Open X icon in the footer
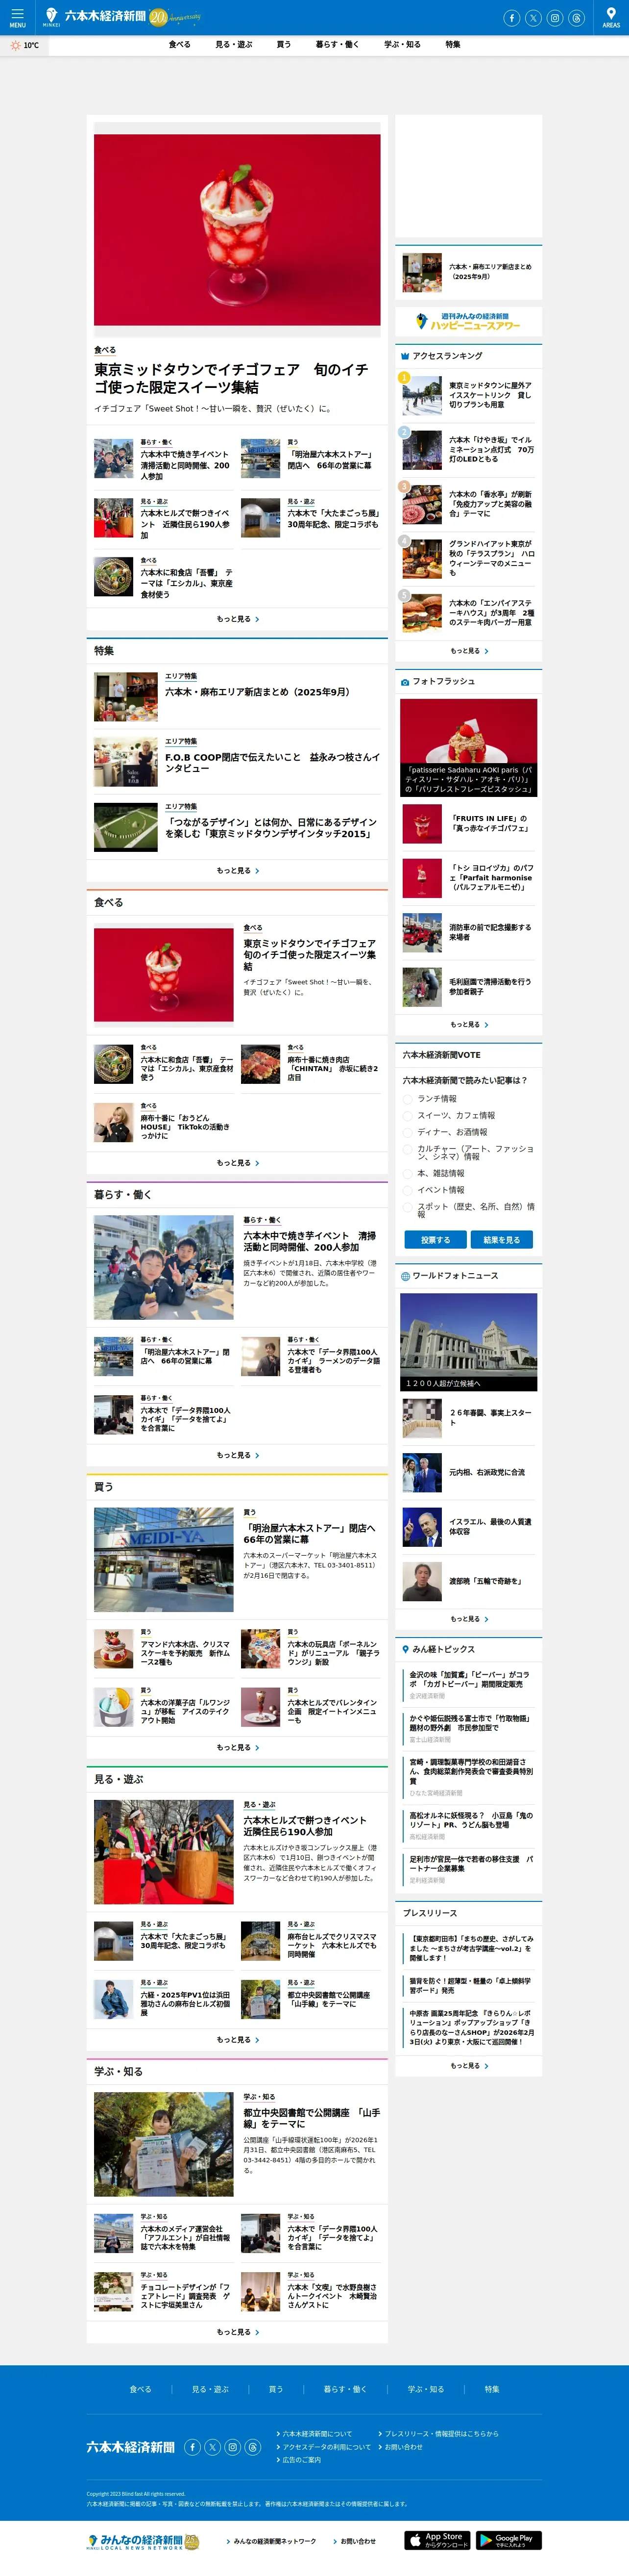This screenshot has width=629, height=2563. click(212, 2447)
